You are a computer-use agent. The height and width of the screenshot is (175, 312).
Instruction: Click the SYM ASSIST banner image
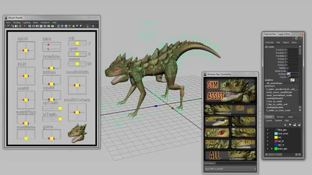coord(230,90)
